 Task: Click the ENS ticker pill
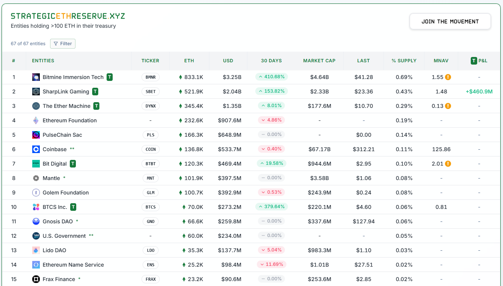pyautogui.click(x=151, y=265)
